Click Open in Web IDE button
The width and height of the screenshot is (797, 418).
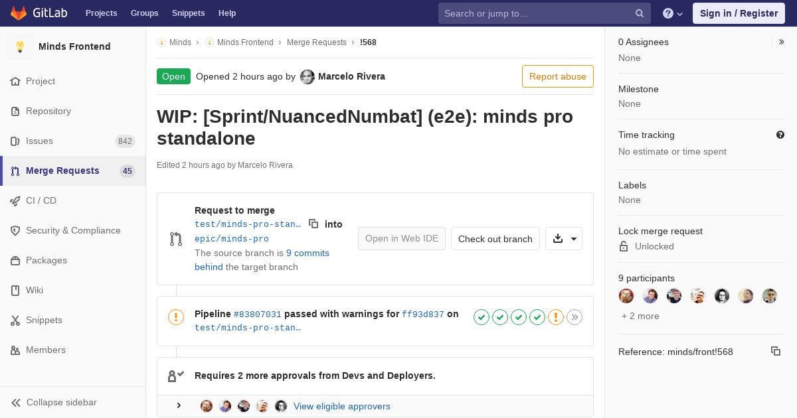coord(402,239)
